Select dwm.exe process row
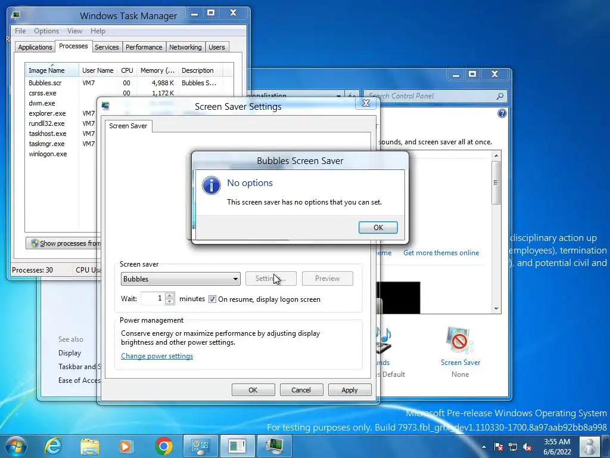 (61, 103)
